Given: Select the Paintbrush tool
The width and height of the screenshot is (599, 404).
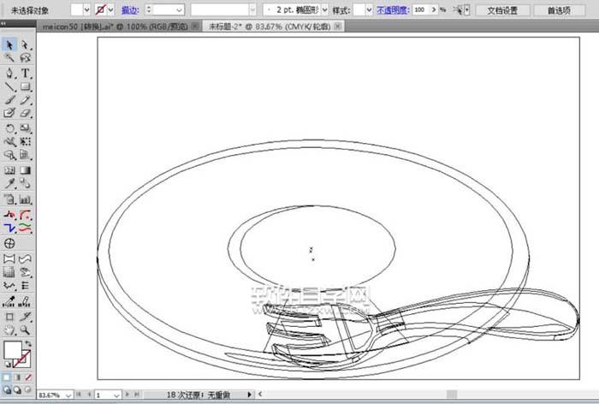Looking at the screenshot, I should [x=9, y=100].
